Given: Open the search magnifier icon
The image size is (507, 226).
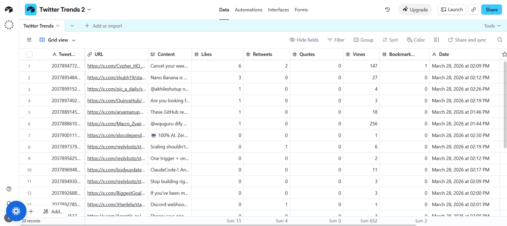Looking at the screenshot, I should (500, 40).
